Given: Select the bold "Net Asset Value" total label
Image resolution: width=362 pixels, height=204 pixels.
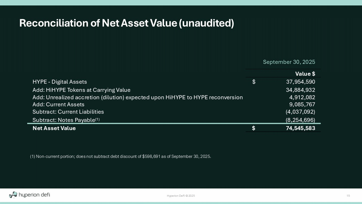Looking at the screenshot, I should coord(54,128).
